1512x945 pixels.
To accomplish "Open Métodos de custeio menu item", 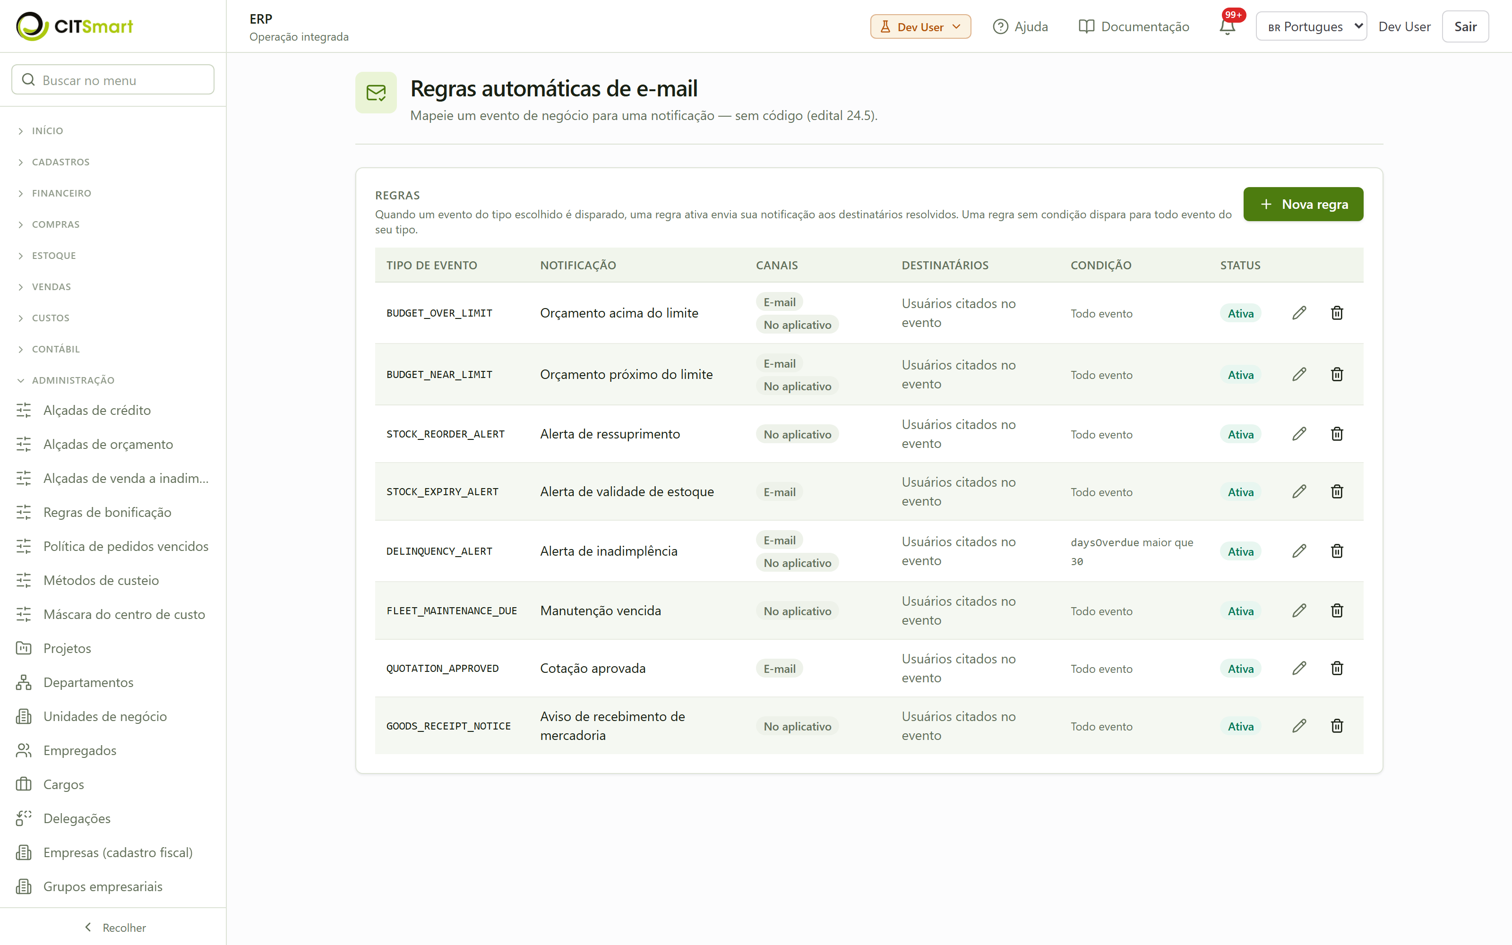I will click(x=113, y=580).
